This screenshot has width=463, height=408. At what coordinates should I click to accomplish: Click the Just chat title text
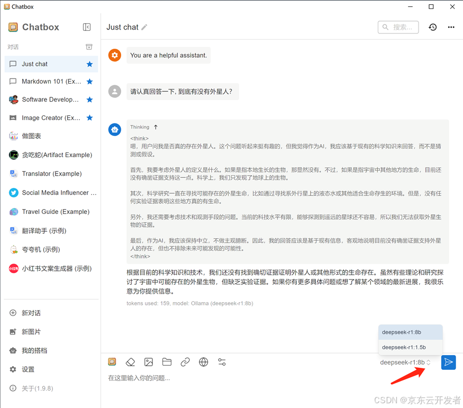122,27
